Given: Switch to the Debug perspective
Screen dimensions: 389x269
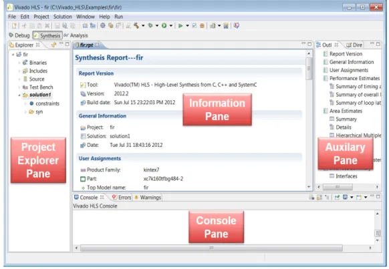Looking at the screenshot, I should click(x=19, y=35).
